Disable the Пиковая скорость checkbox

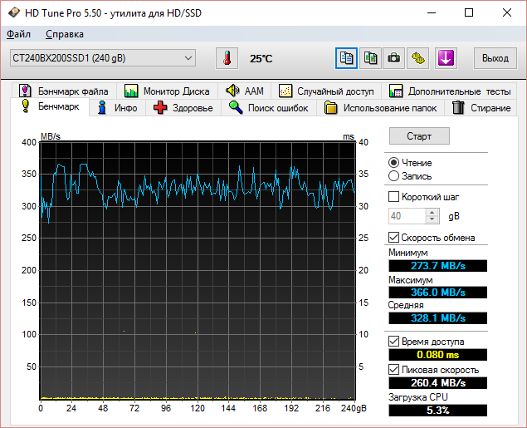point(394,370)
